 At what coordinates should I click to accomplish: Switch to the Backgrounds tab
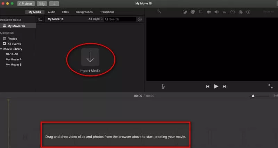coord(84,12)
